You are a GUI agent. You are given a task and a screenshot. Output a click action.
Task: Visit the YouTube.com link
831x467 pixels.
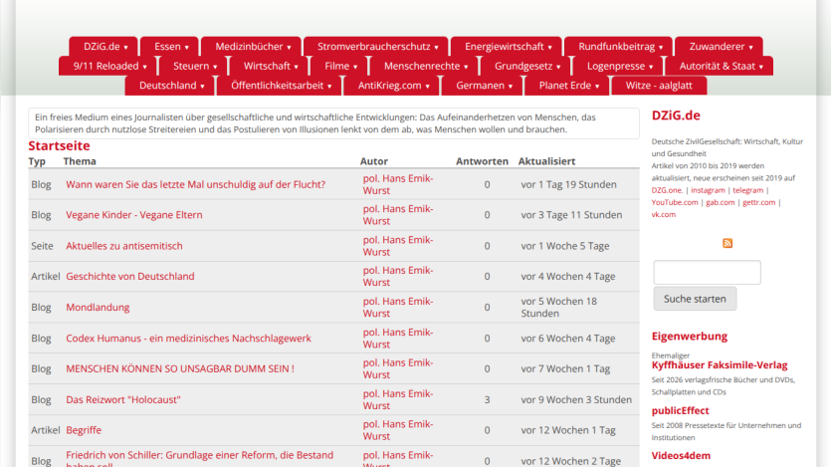675,202
